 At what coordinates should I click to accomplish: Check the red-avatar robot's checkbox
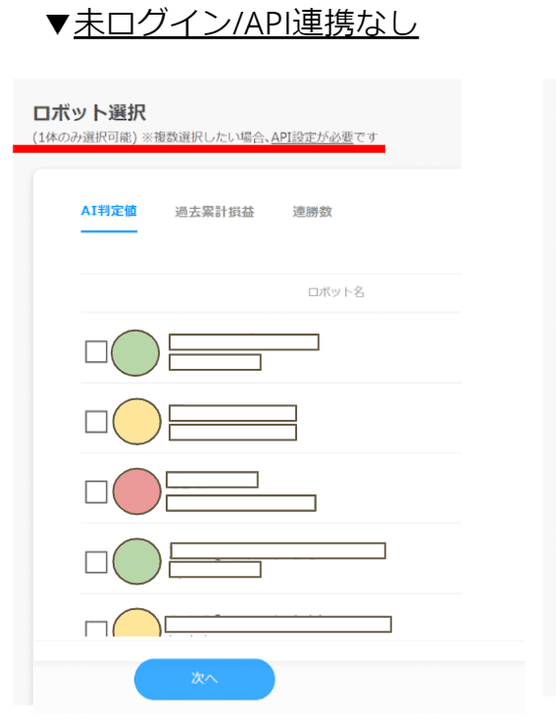pos(96,491)
